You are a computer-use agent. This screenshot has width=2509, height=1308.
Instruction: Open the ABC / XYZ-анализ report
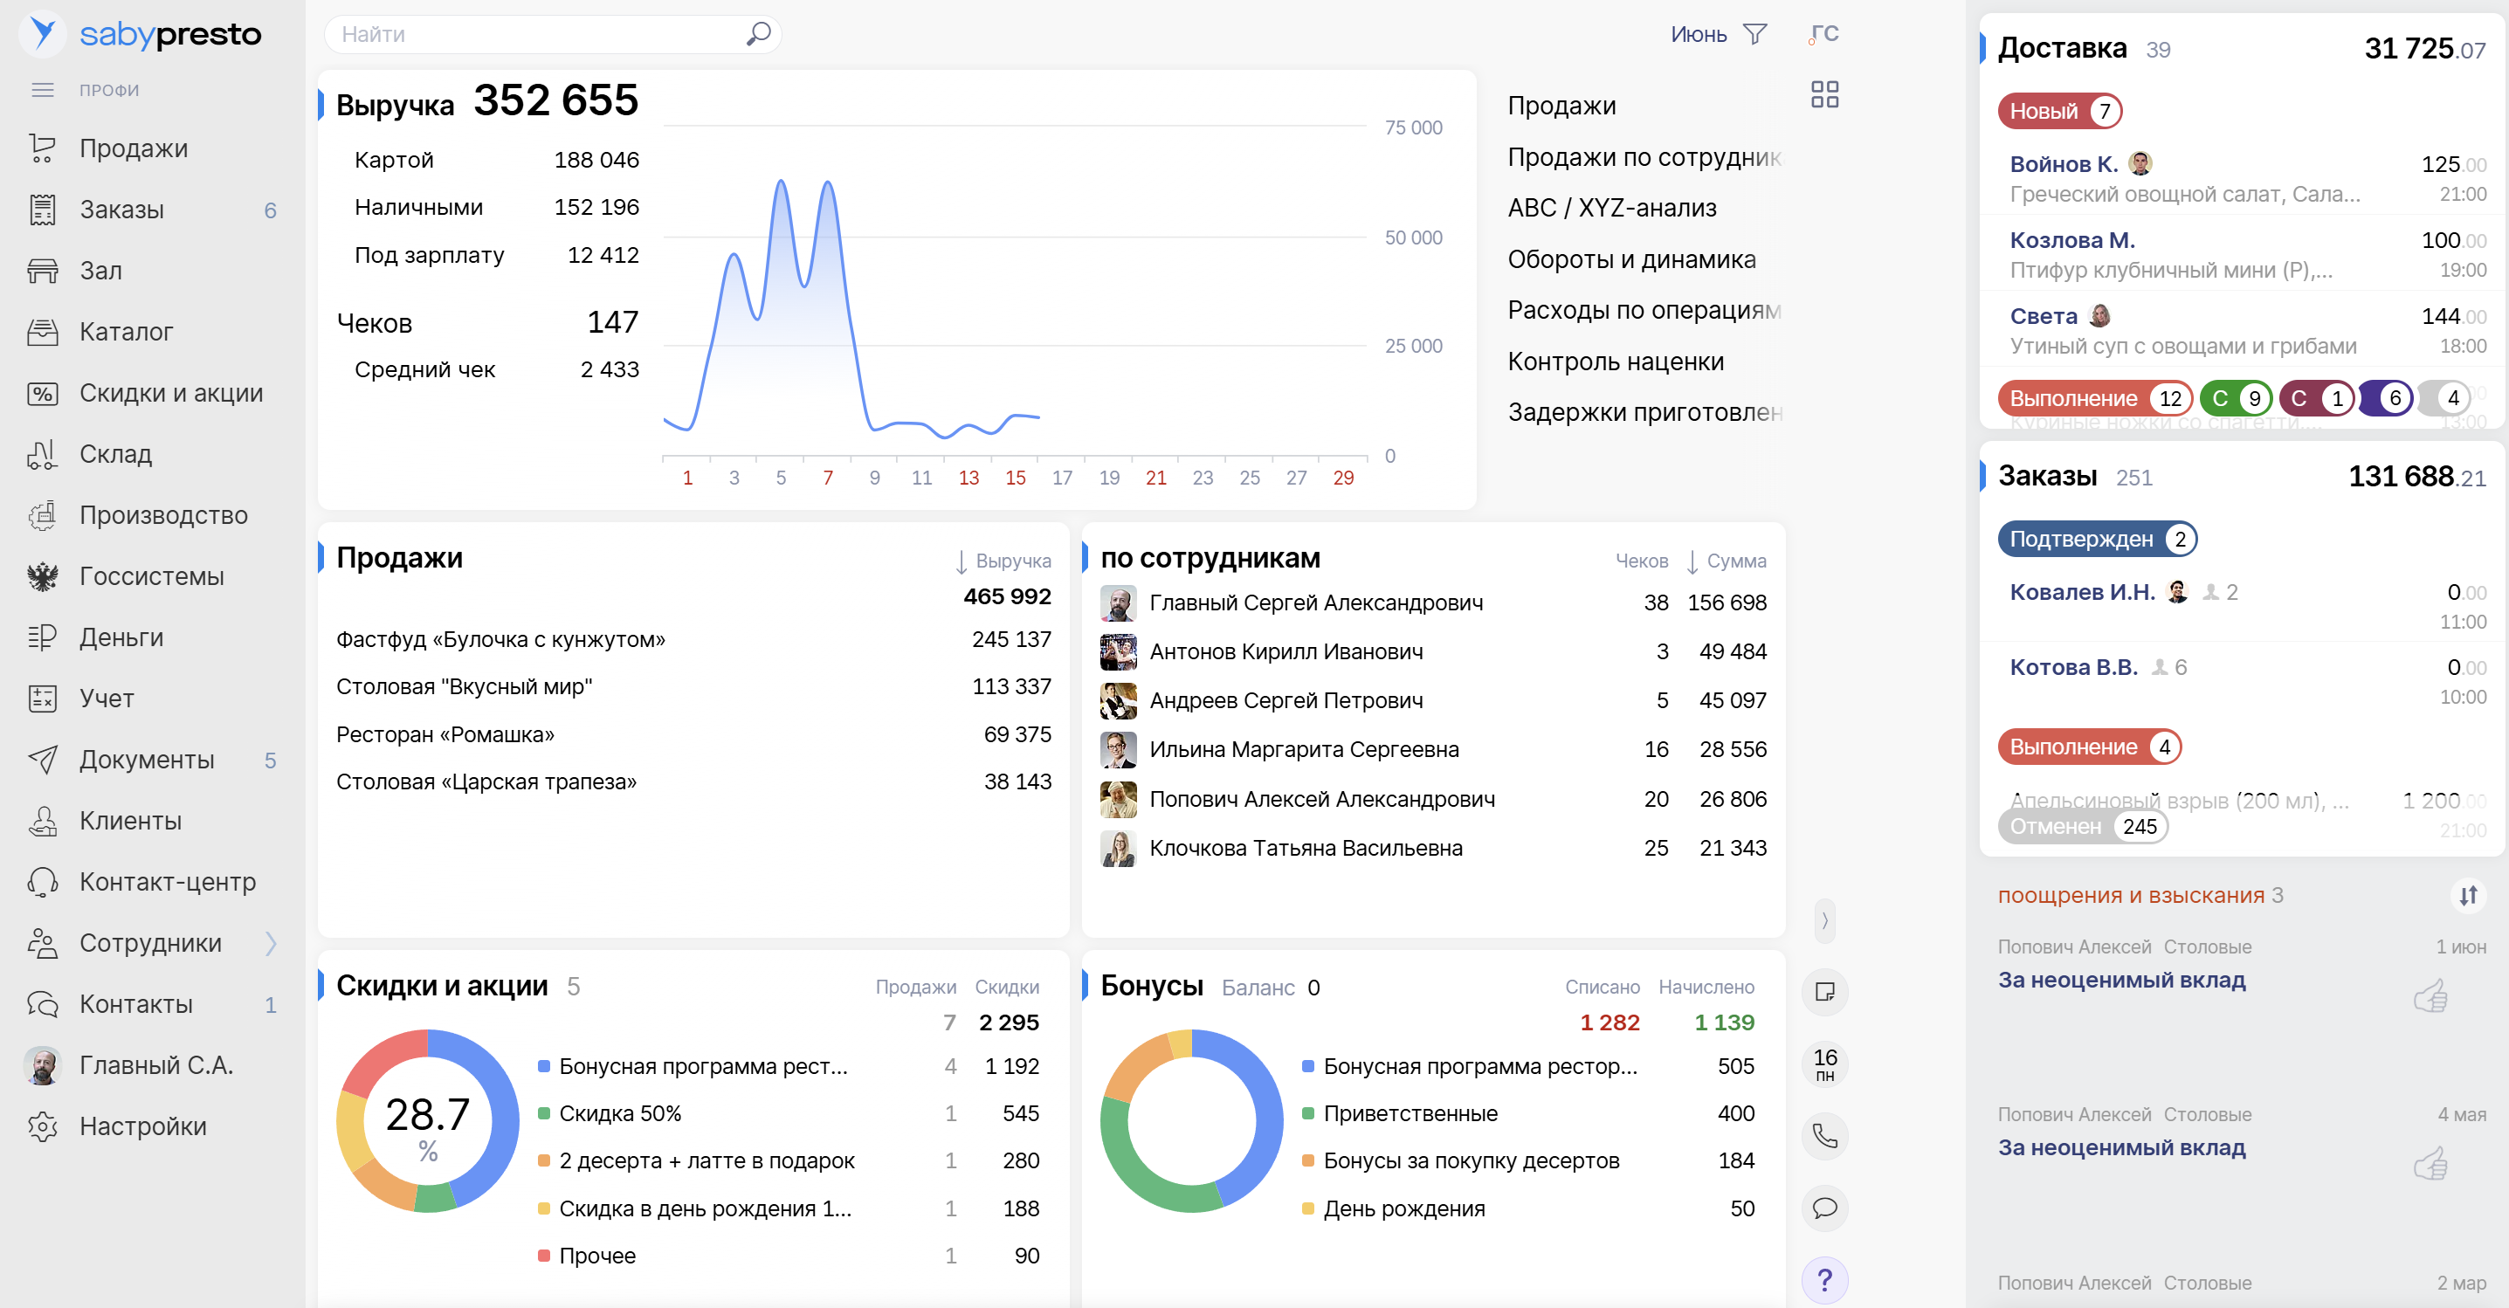coord(1612,208)
